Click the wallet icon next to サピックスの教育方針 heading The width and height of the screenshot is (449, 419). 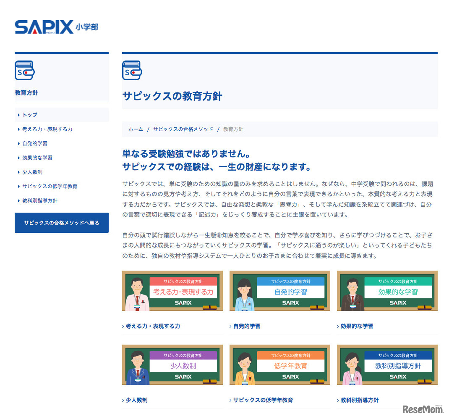132,71
